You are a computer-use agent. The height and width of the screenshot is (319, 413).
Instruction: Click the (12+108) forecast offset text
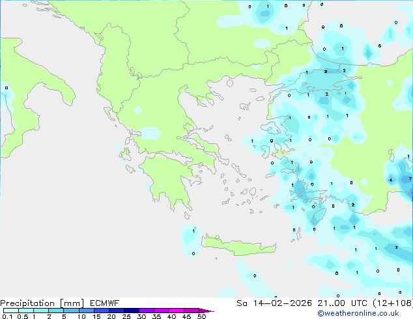tap(393, 303)
